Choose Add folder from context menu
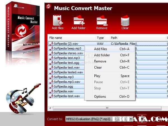Viewport: 168px width, 126px height. [102, 55]
